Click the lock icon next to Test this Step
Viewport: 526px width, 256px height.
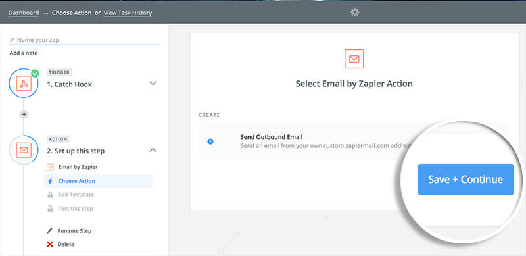[50, 209]
